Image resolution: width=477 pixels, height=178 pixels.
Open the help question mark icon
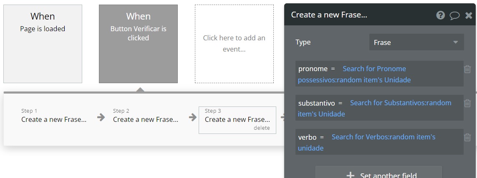pos(441,15)
